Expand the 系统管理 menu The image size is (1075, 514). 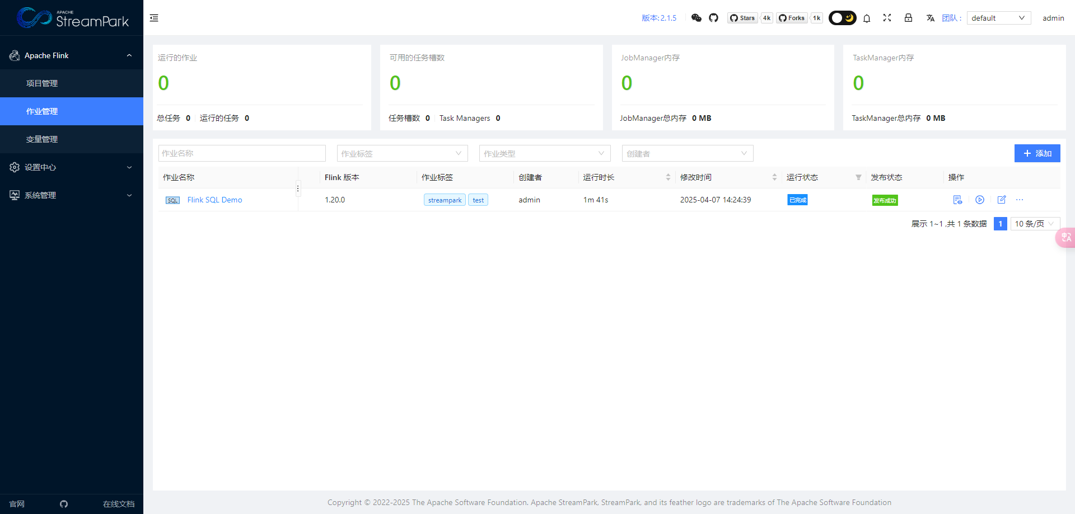pos(72,195)
